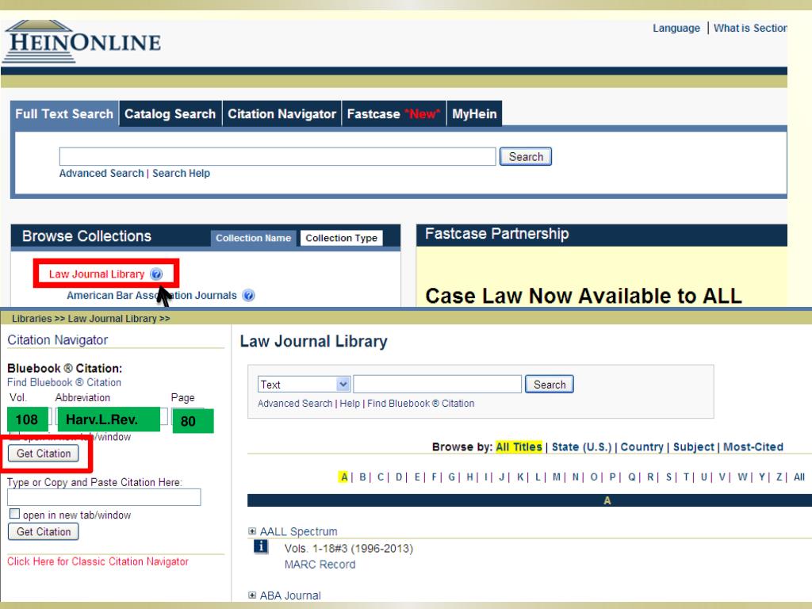Image resolution: width=812 pixels, height=609 pixels.
Task: Click the HeinOnline logo
Action: [82, 41]
